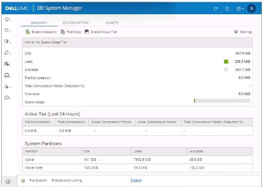Viewport: 263px width, 188px height.
Task: Open the Health heart icon menu
Action: coord(6,31)
